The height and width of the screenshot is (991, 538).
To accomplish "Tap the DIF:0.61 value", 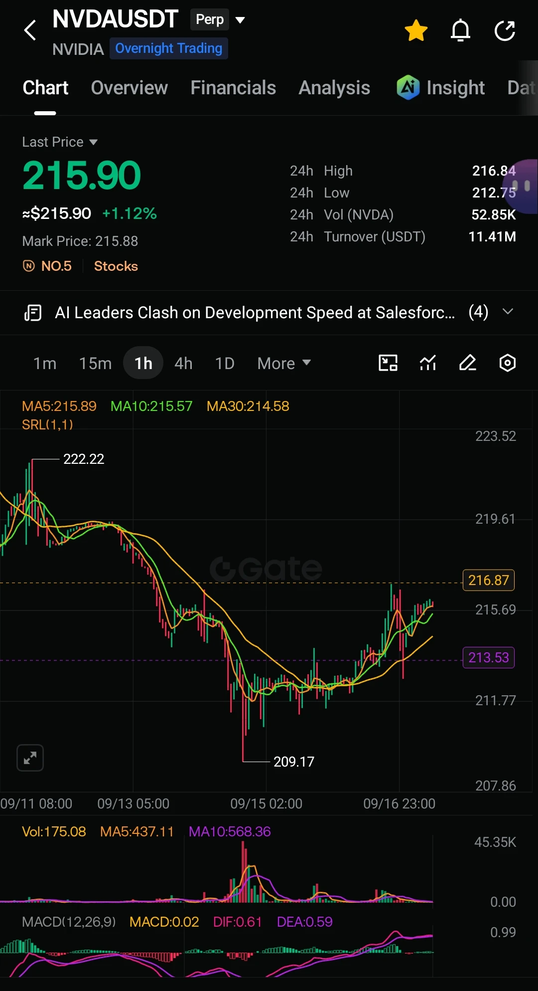I will coord(238,922).
